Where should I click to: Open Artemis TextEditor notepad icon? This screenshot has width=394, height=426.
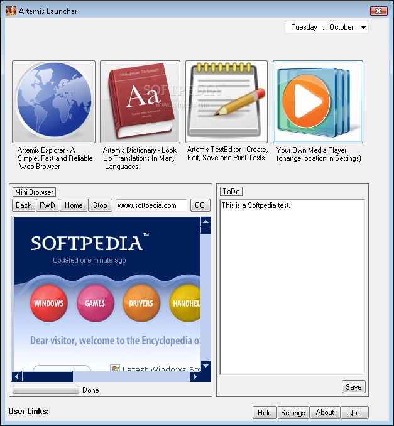click(x=226, y=102)
